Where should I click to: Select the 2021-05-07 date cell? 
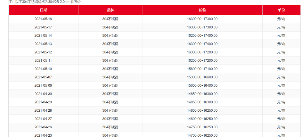(43, 77)
